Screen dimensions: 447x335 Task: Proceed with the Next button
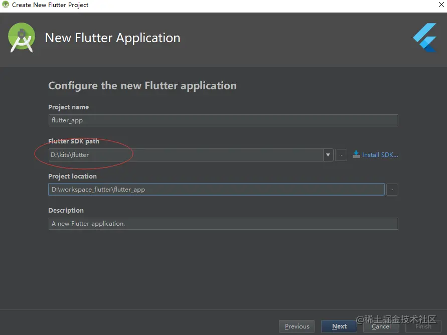[339, 326]
